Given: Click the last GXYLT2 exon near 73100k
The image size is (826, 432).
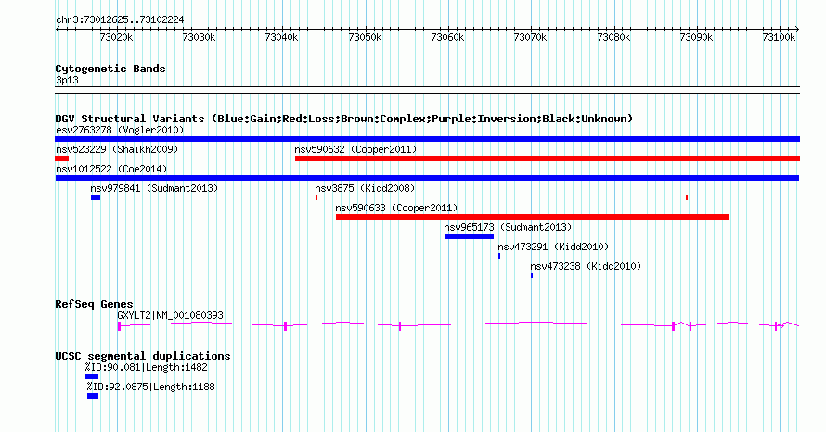Looking at the screenshot, I should (776, 326).
